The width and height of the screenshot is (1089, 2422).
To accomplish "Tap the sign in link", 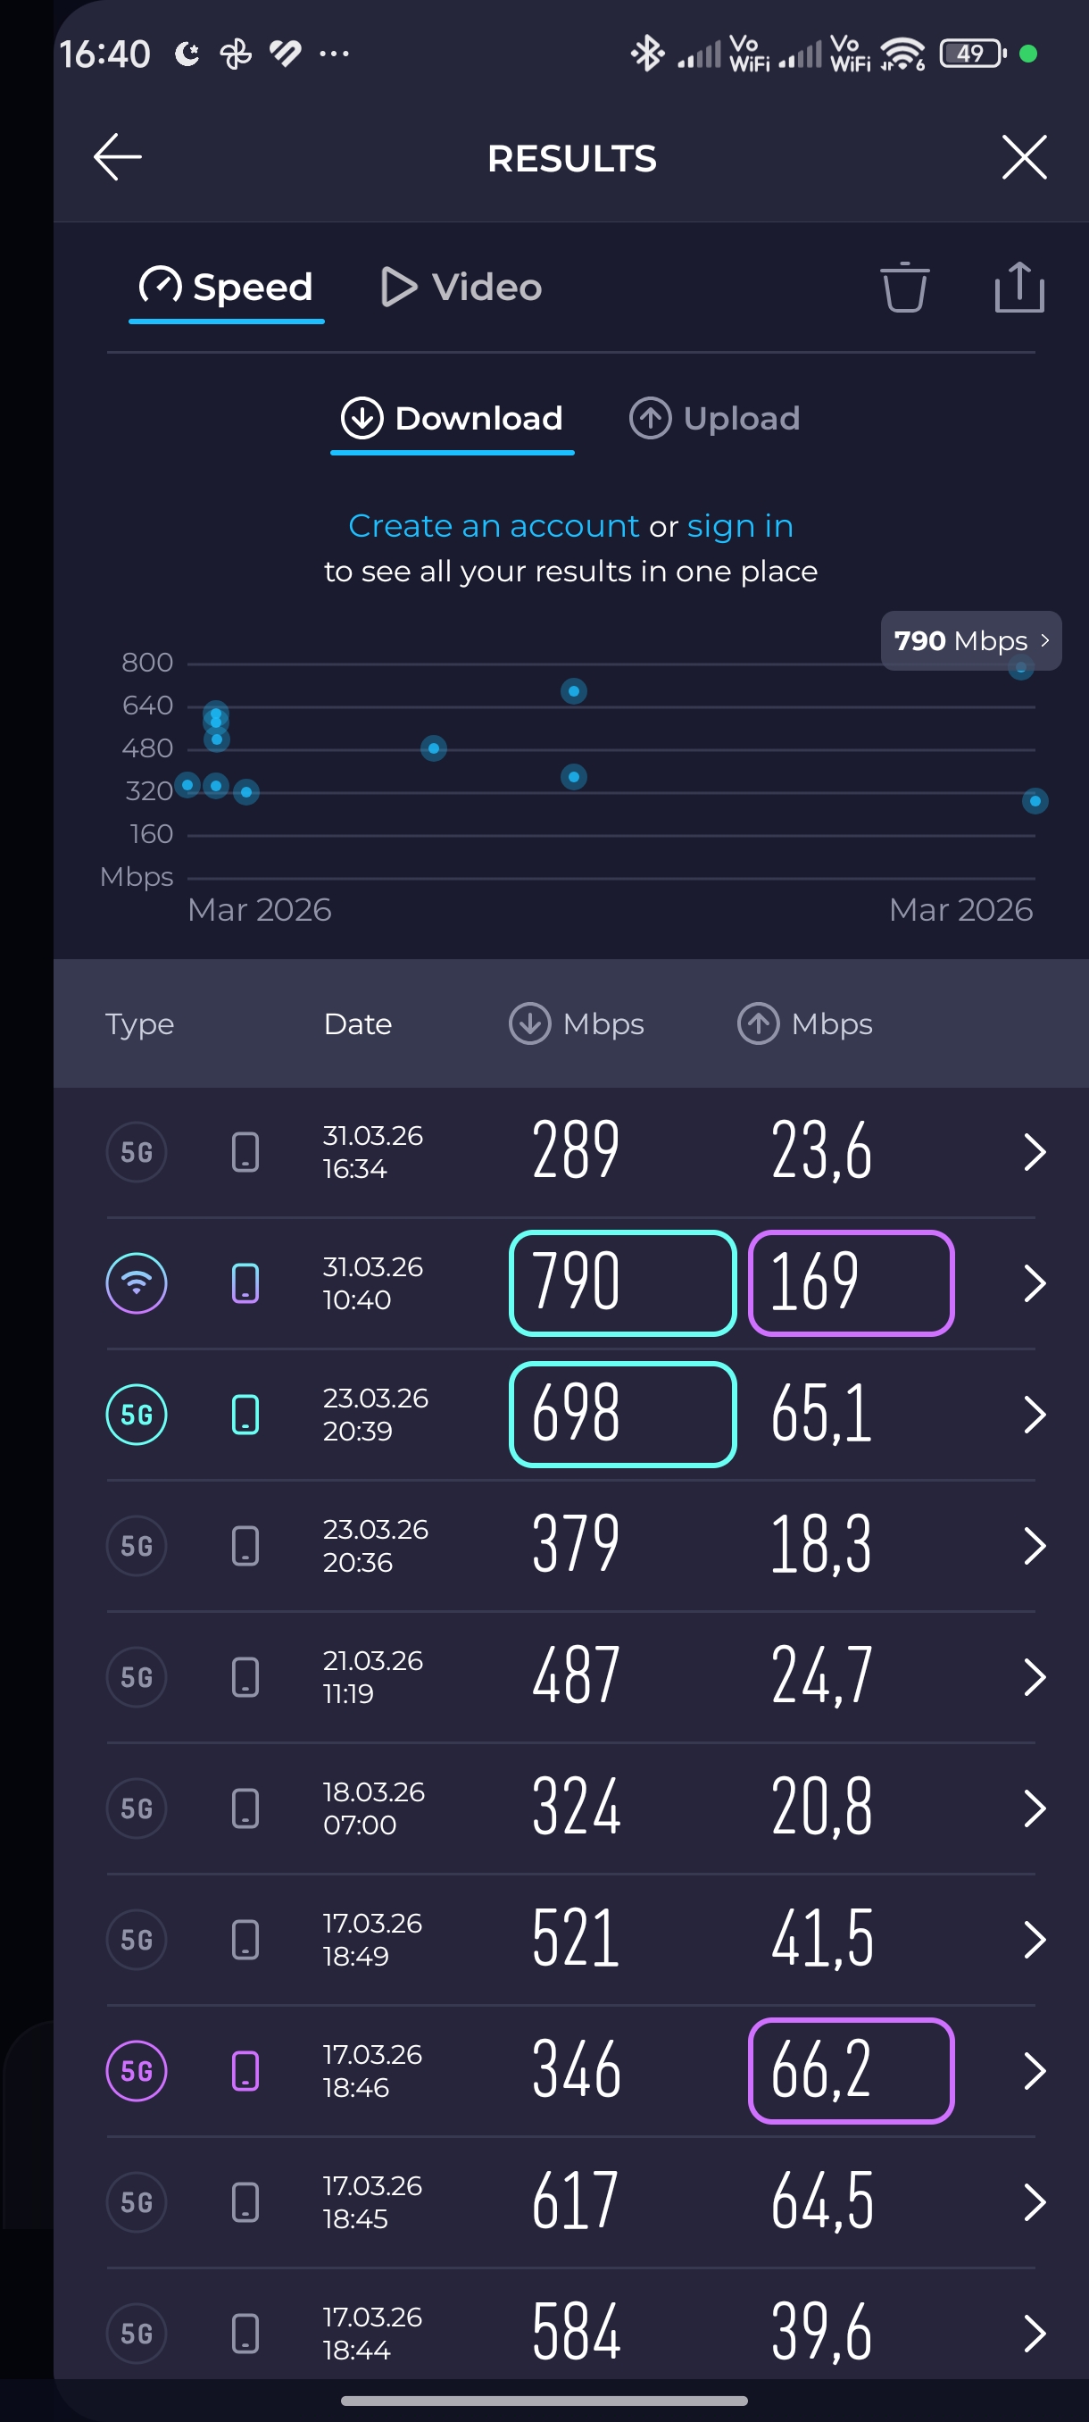I will 739,526.
